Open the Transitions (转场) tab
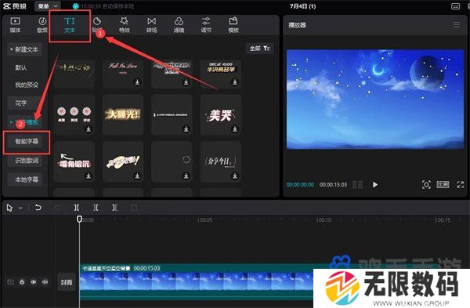The width and height of the screenshot is (470, 308). click(x=151, y=24)
